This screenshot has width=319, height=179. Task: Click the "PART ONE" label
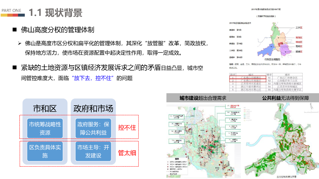12,10
